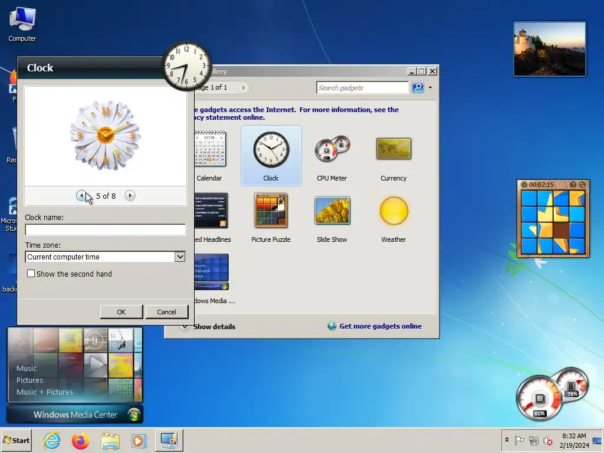This screenshot has width=604, height=453.
Task: Go to next page in gadget gallery
Action: click(243, 87)
